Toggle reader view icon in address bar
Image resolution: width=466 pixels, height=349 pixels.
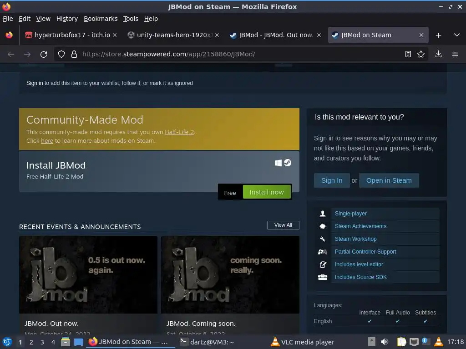point(408,54)
